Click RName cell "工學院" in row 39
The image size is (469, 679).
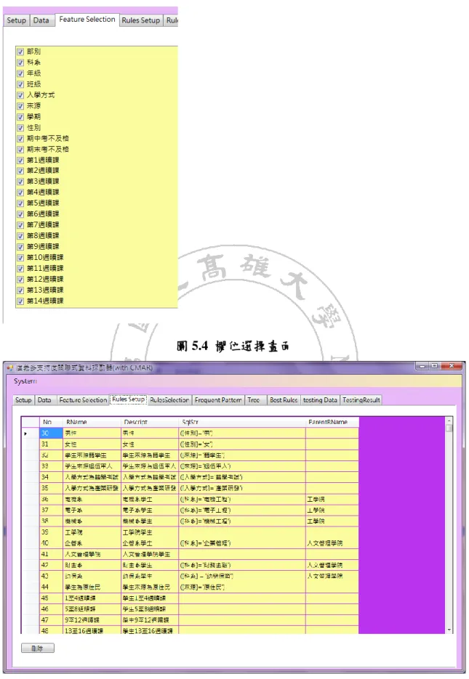point(92,532)
